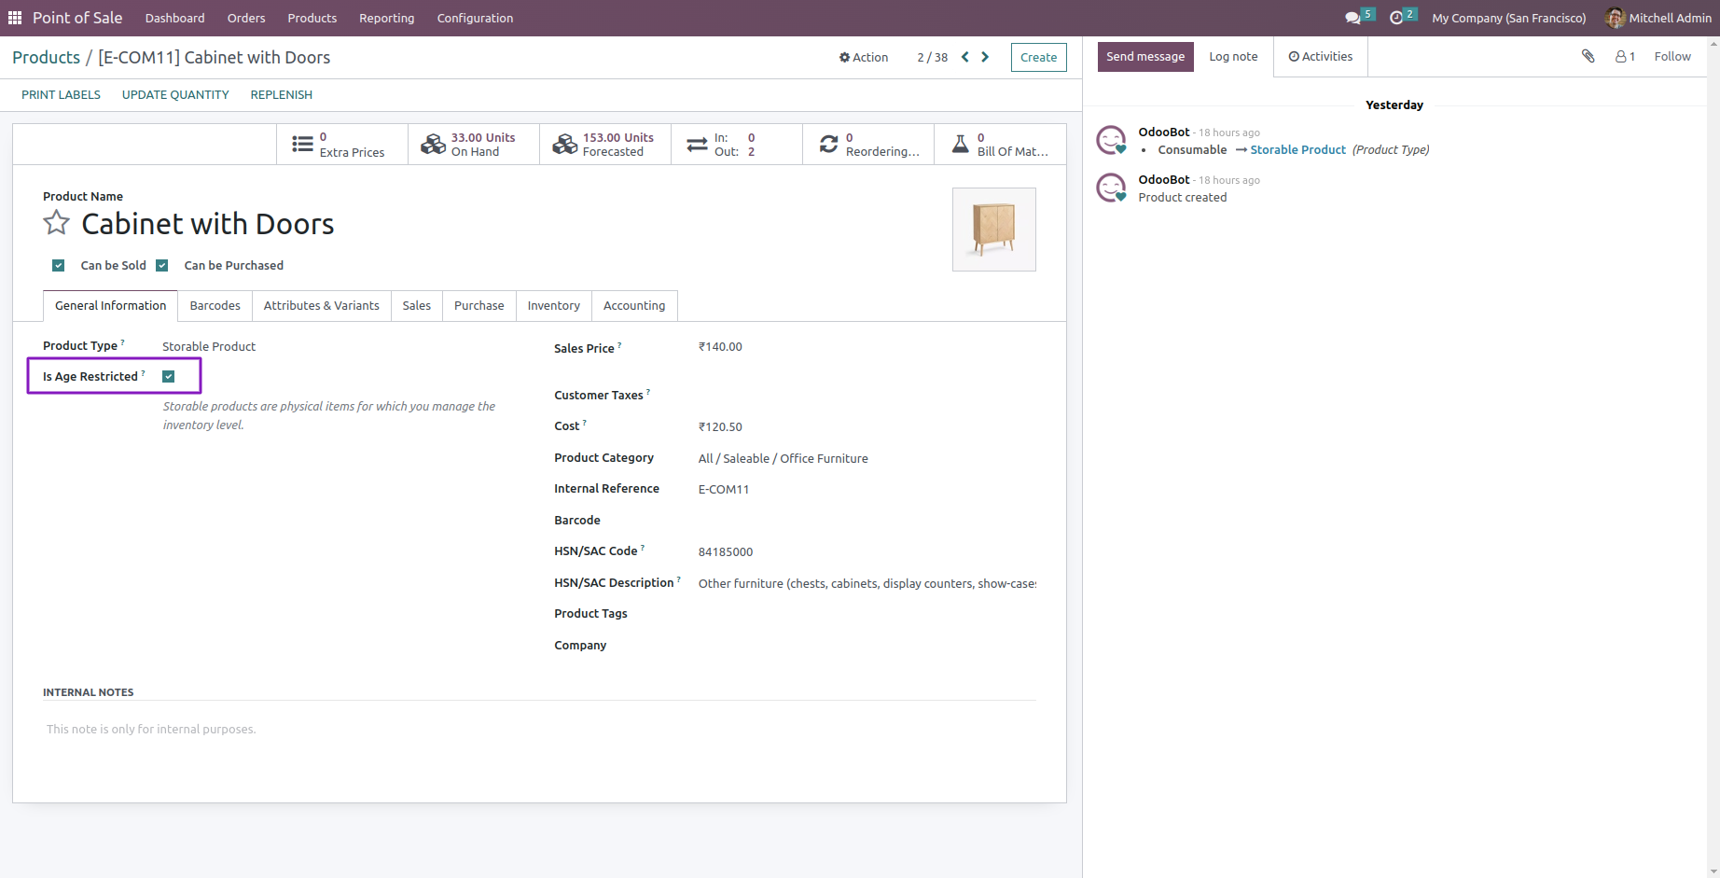Open the activities clock in the top bar
This screenshot has height=878, width=1720.
pyautogui.click(x=1396, y=18)
